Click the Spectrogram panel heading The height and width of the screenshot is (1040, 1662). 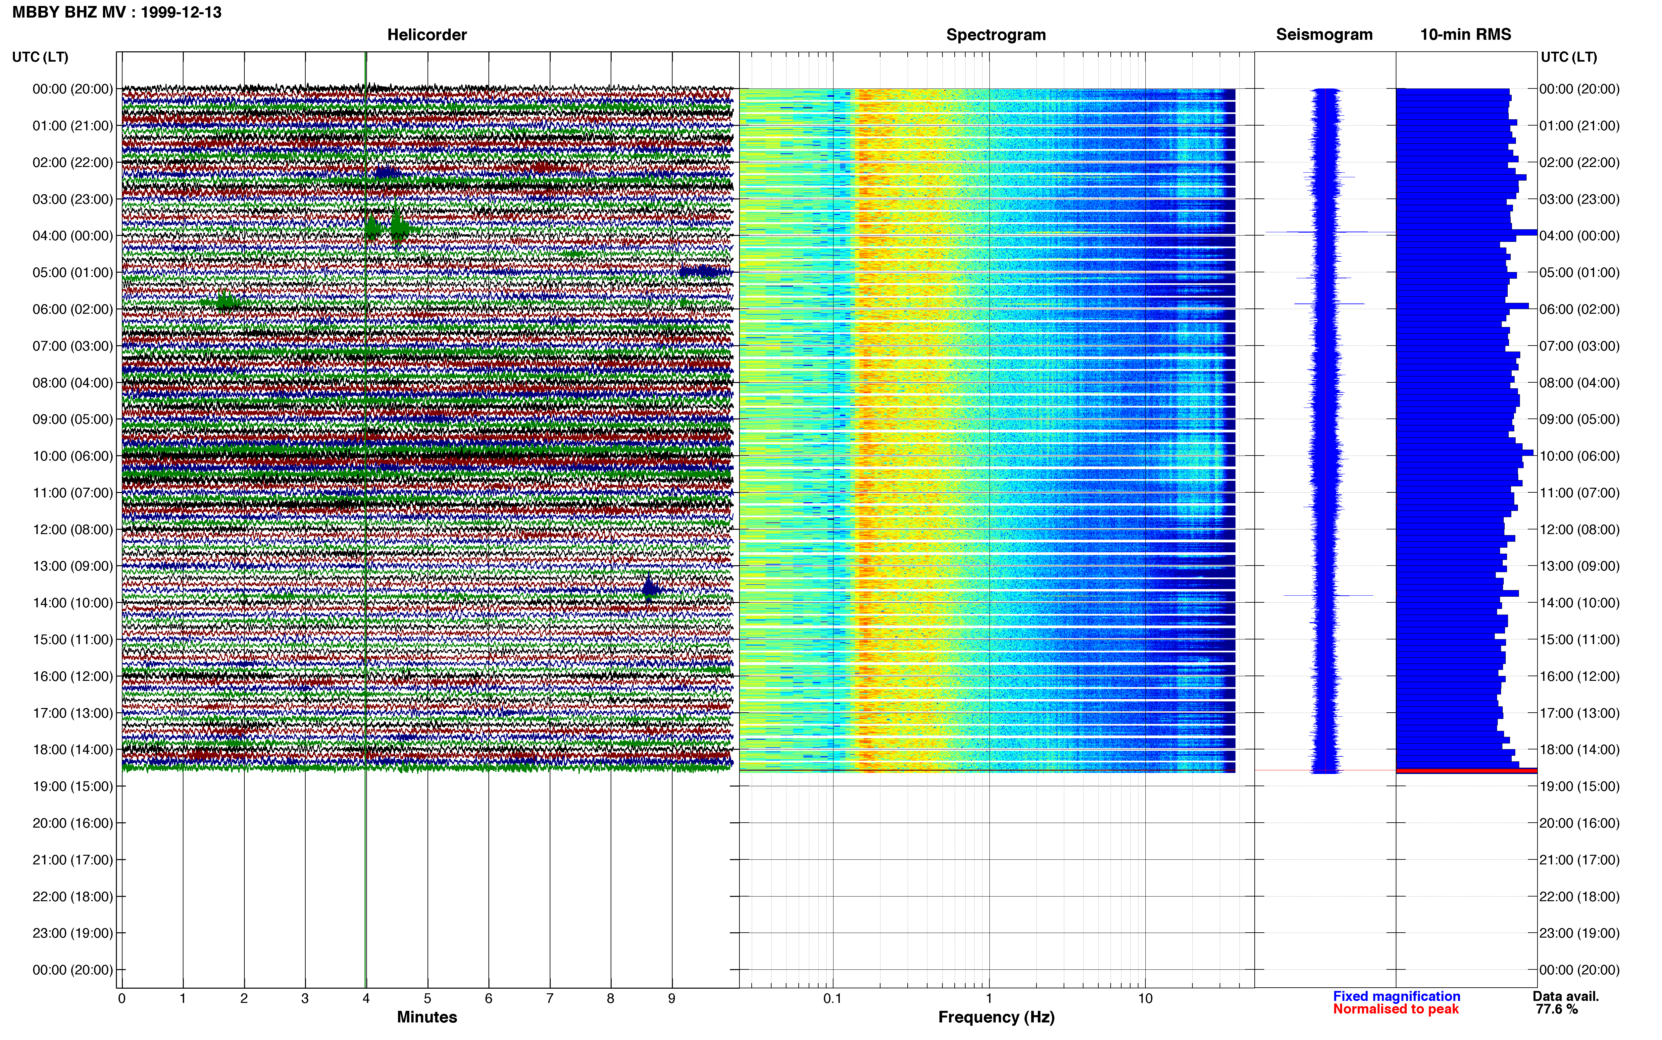996,34
